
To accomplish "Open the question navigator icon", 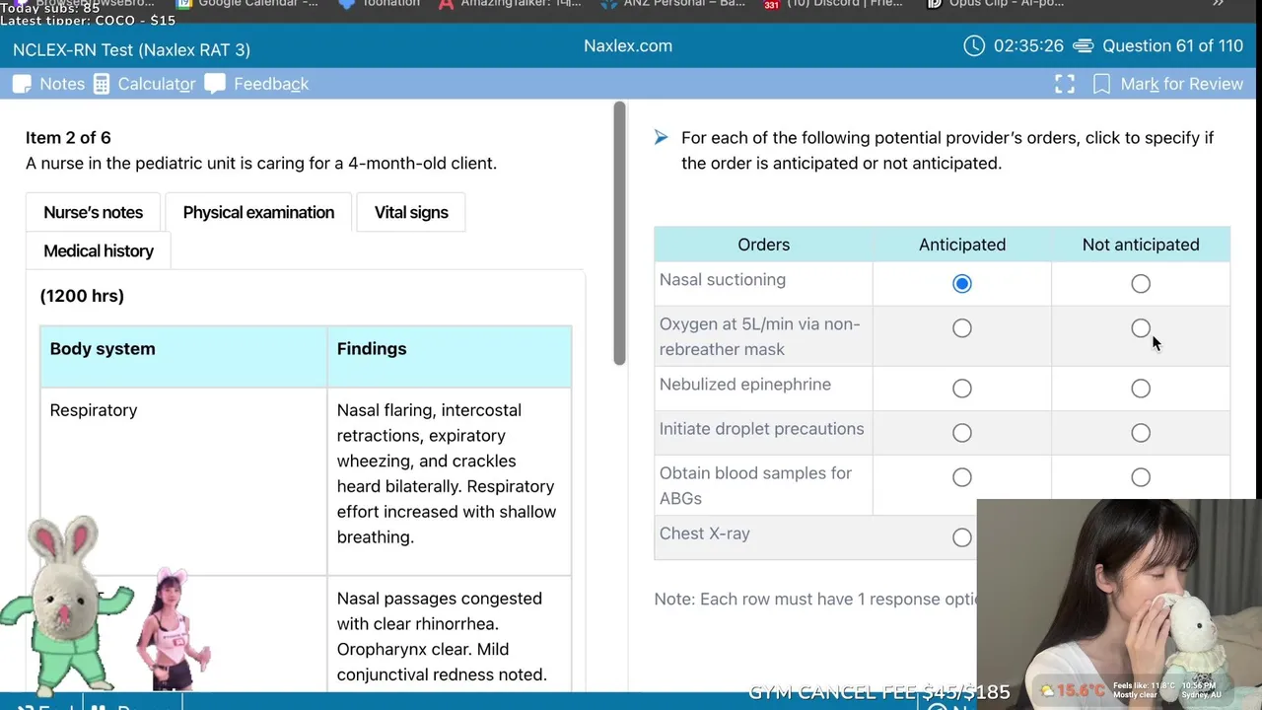I will pos(1083,45).
